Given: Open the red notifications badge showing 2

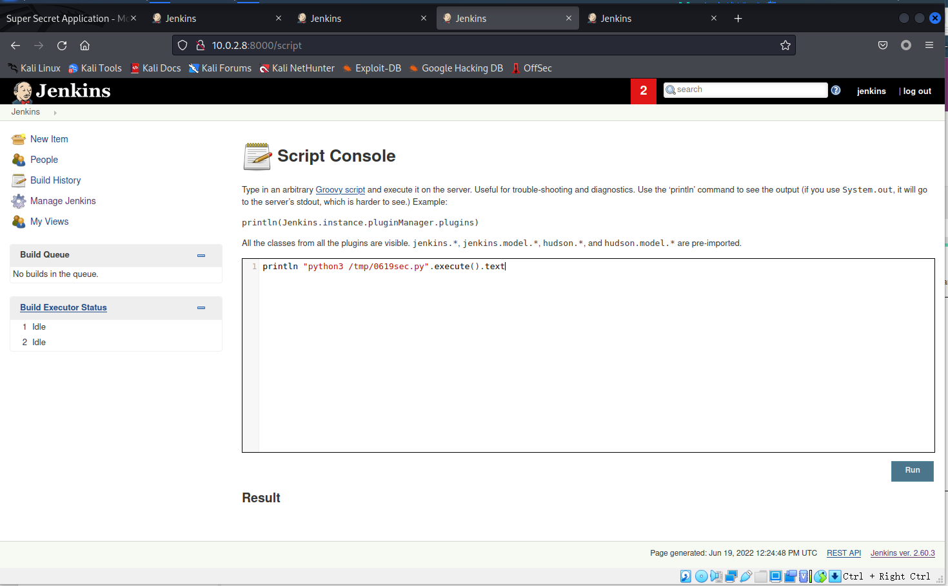Looking at the screenshot, I should pyautogui.click(x=644, y=91).
